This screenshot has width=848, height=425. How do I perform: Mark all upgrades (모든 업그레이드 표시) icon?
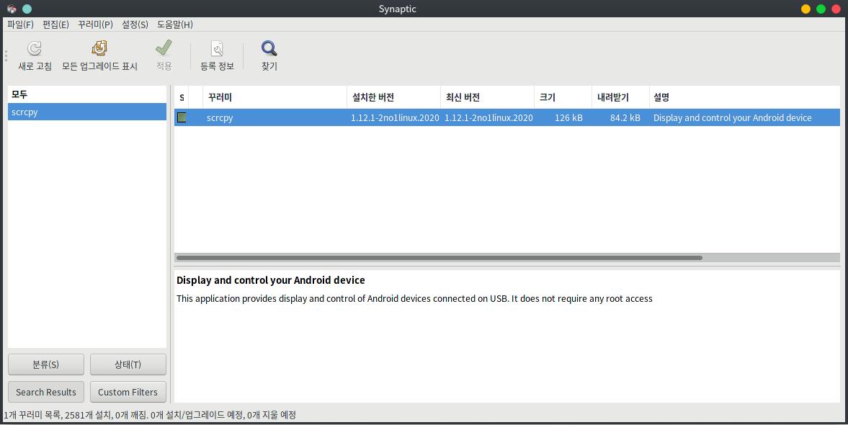(99, 49)
